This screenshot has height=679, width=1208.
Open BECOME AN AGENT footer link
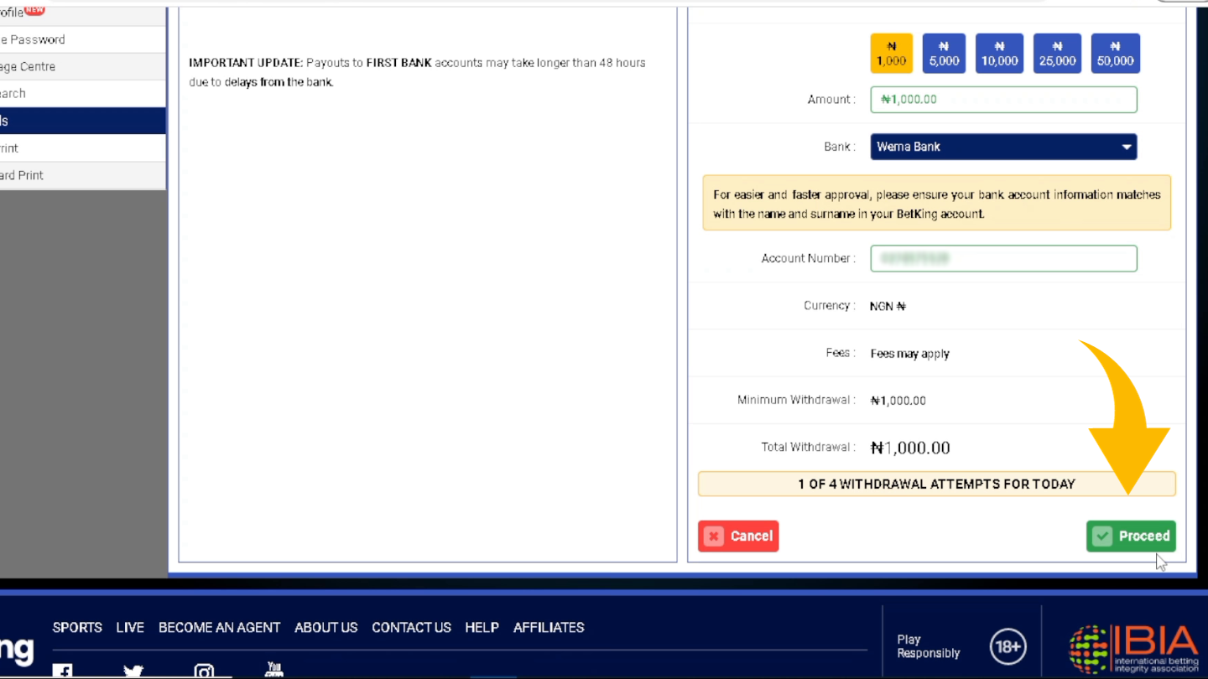pyautogui.click(x=219, y=628)
